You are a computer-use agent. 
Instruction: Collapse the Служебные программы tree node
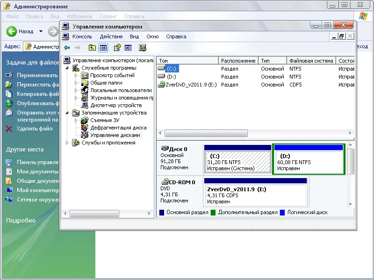point(67,68)
